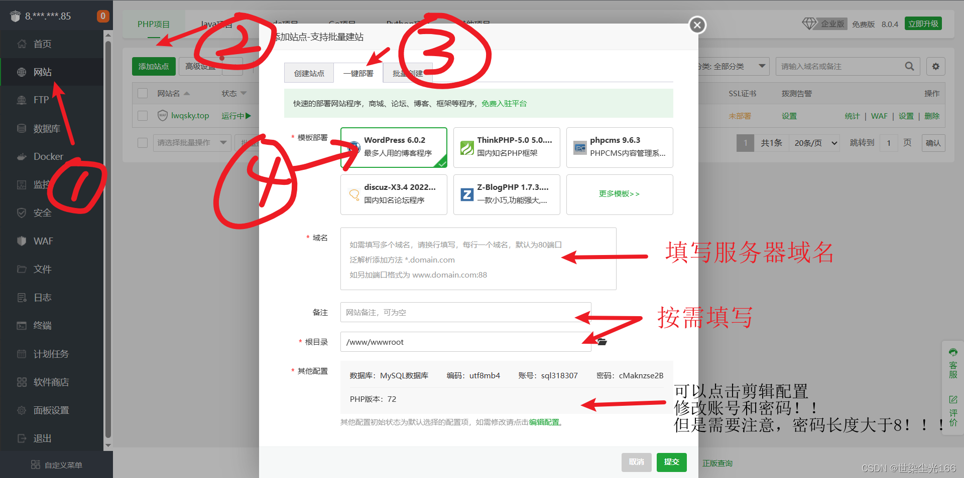The width and height of the screenshot is (964, 478).
Task: Tick the checkbox for lwqsky.top row
Action: point(143,116)
